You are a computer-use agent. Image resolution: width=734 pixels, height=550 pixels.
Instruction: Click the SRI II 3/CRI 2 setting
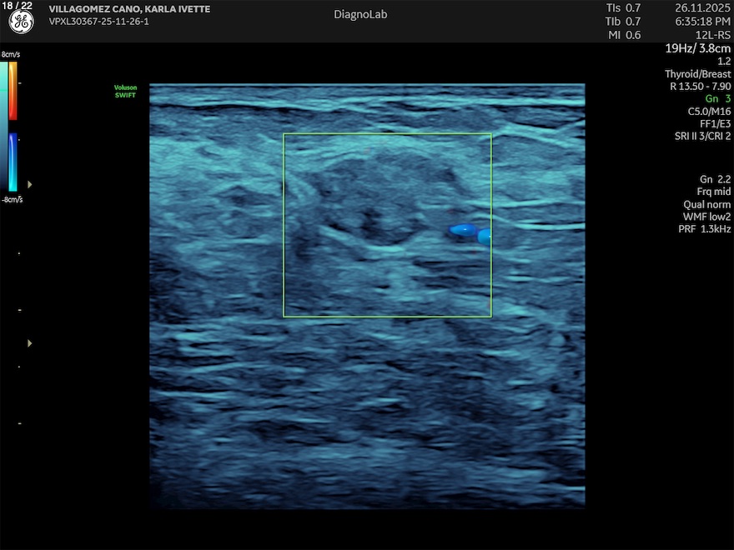[702, 136]
